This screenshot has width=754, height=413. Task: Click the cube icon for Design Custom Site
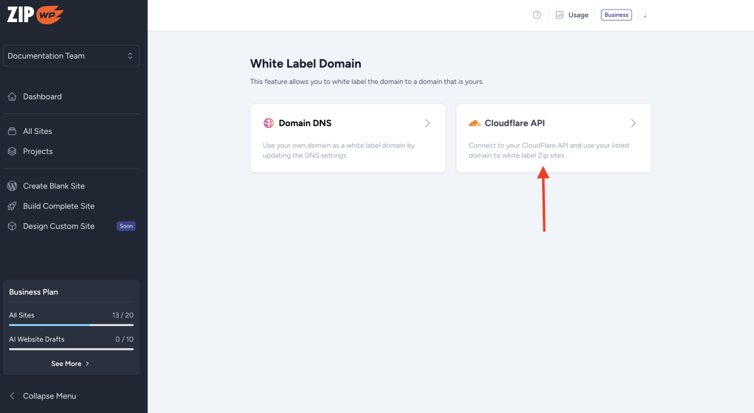[12, 226]
